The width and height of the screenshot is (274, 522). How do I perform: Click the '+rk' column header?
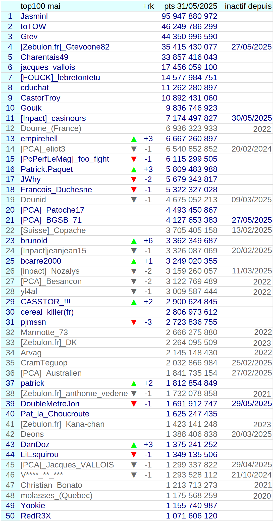click(148, 6)
